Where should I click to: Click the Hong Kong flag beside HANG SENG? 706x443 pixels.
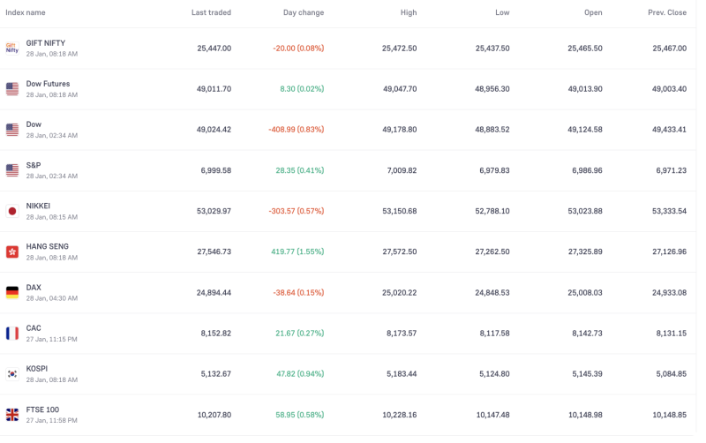click(12, 252)
